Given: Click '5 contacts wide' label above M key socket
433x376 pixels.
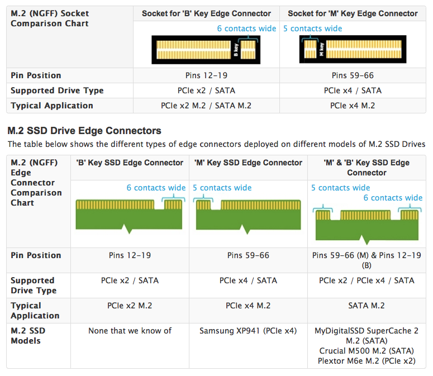Looking at the screenshot, I should 313,28.
